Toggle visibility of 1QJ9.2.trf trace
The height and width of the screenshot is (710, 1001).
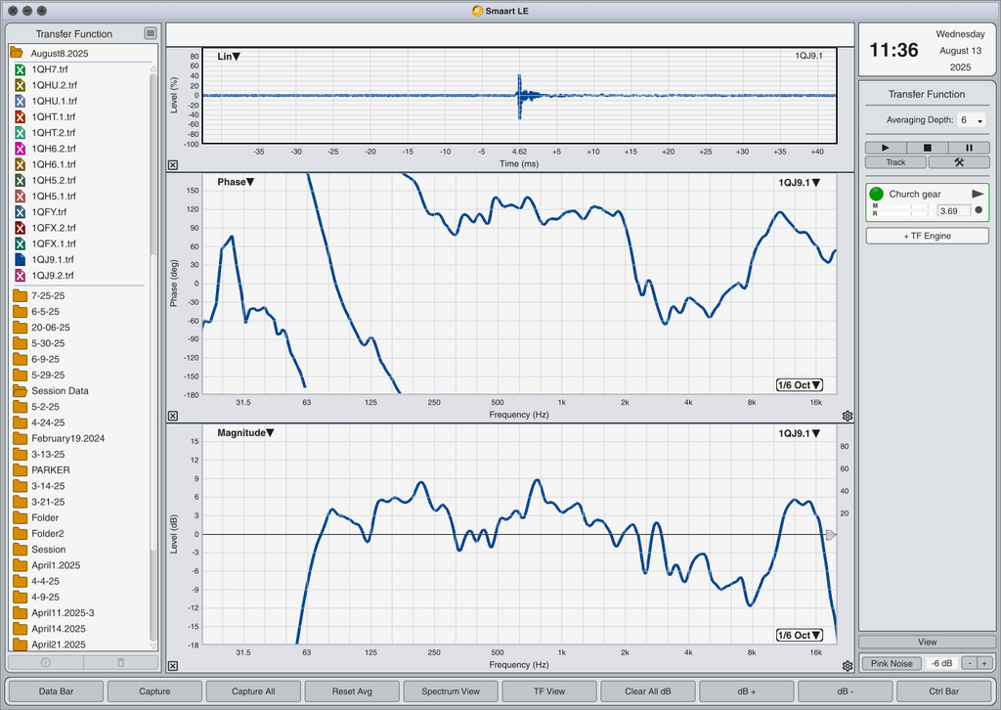20,276
